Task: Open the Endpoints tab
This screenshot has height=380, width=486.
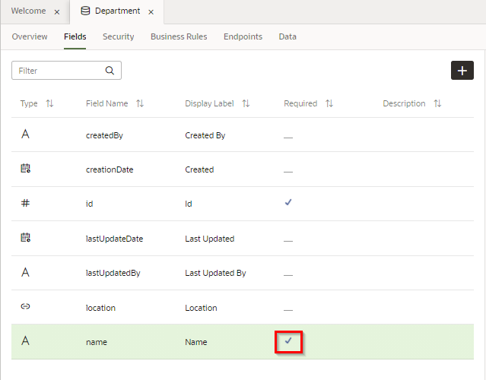Action: 243,36
